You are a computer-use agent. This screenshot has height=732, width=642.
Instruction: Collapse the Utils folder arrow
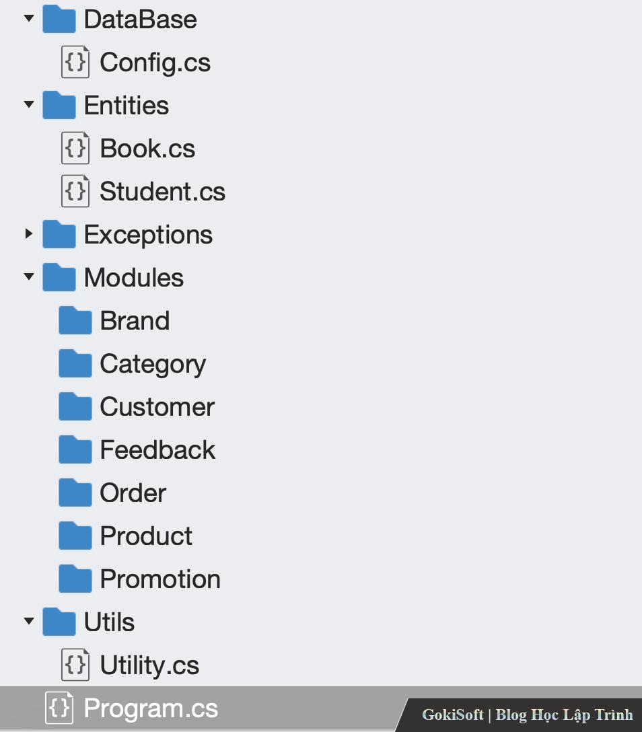coord(28,621)
